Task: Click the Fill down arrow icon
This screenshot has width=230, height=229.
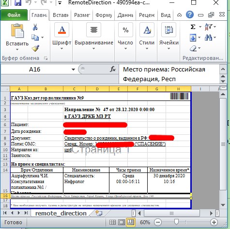Action: [x=193, y=38]
